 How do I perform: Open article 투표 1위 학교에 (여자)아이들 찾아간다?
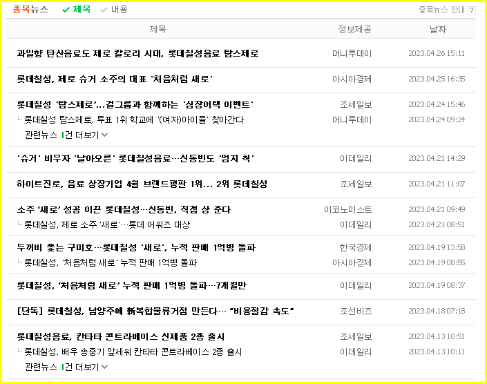coord(134,119)
